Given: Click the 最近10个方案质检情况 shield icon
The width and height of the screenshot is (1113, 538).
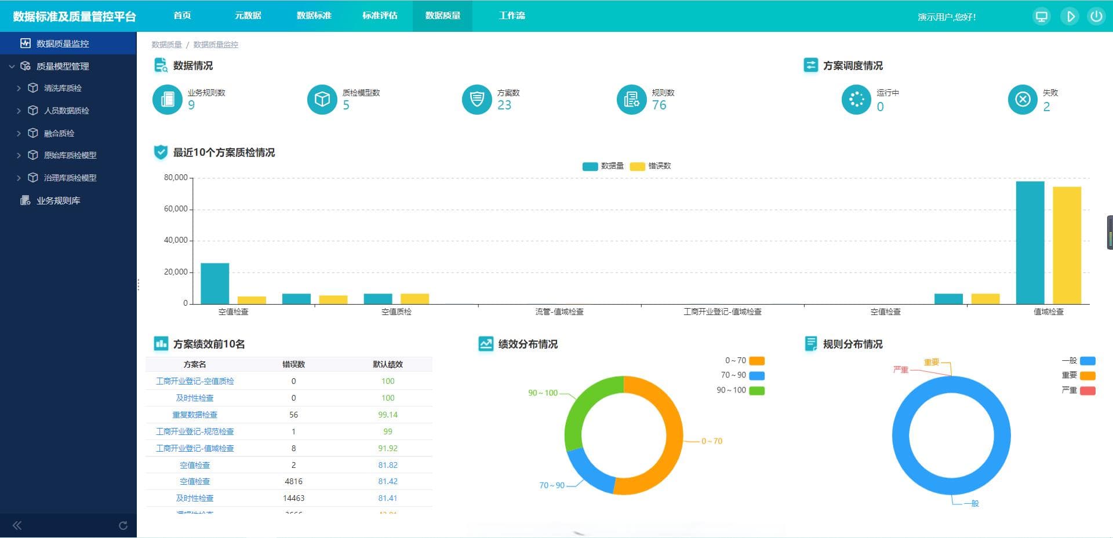Looking at the screenshot, I should [161, 152].
